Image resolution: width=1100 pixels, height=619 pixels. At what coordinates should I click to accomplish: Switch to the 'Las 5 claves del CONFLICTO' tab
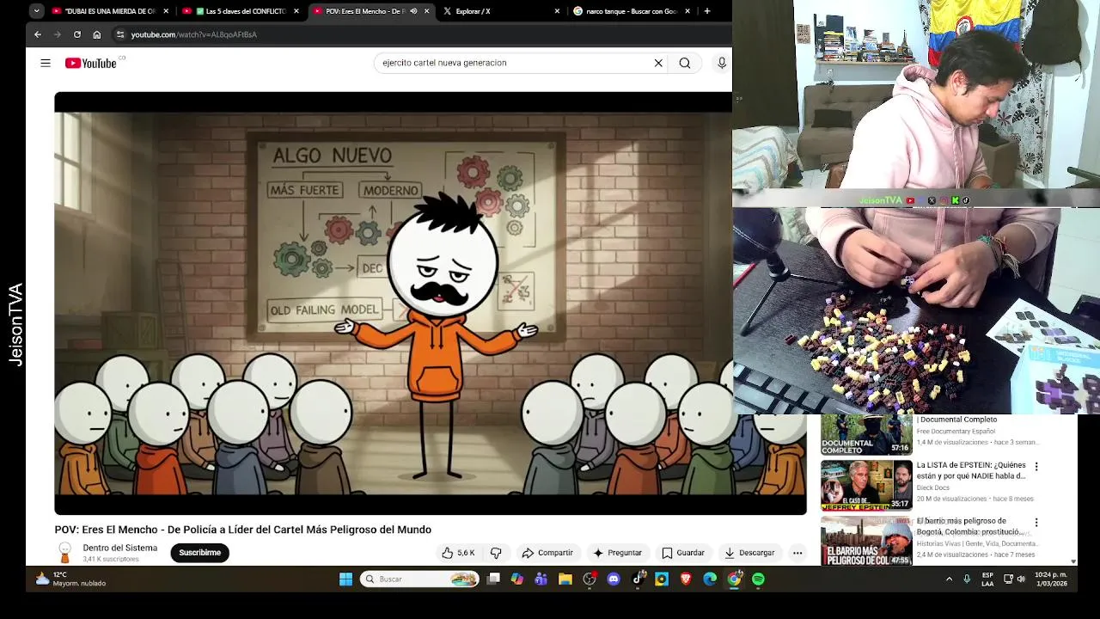(x=241, y=11)
